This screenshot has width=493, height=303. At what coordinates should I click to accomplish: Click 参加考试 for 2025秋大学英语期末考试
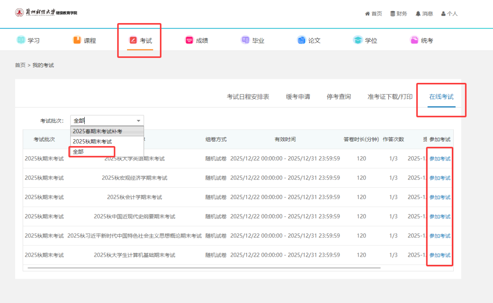tap(439, 159)
